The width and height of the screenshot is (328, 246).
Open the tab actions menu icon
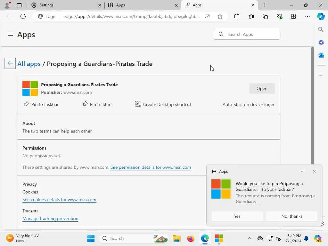click(19, 5)
